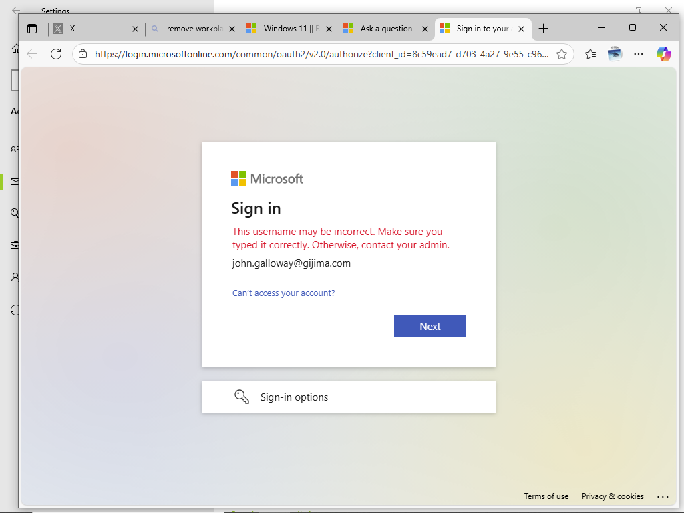The width and height of the screenshot is (684, 513).
Task: Click the browser back arrow
Action: pos(32,54)
